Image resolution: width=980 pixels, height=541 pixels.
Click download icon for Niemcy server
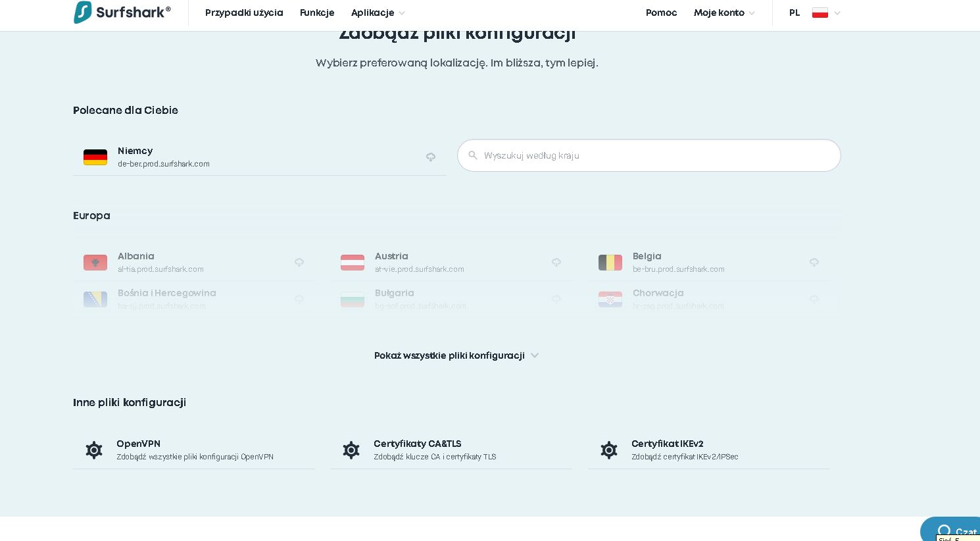(431, 157)
